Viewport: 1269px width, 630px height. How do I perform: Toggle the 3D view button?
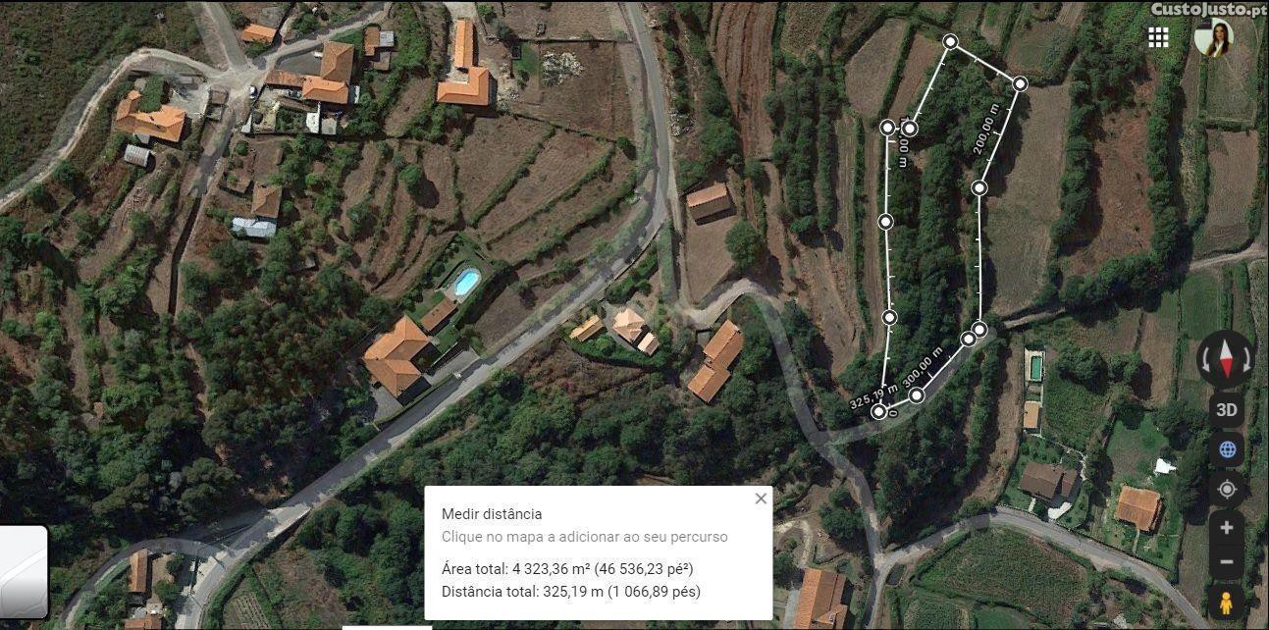1227,410
